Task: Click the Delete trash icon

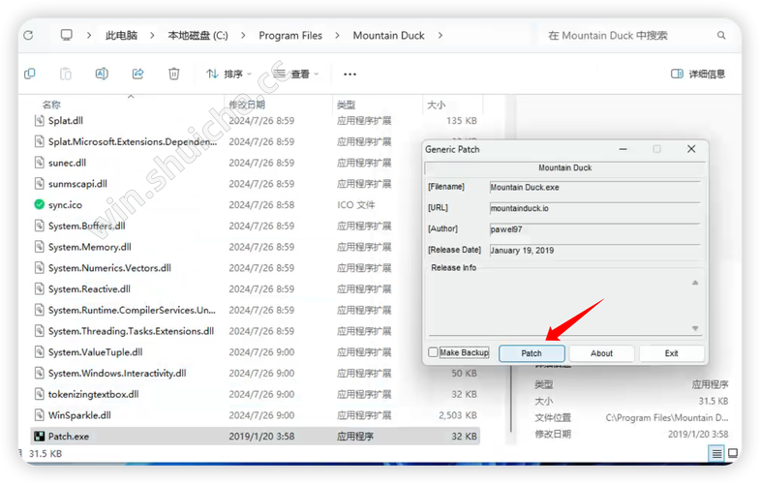Action: tap(173, 74)
